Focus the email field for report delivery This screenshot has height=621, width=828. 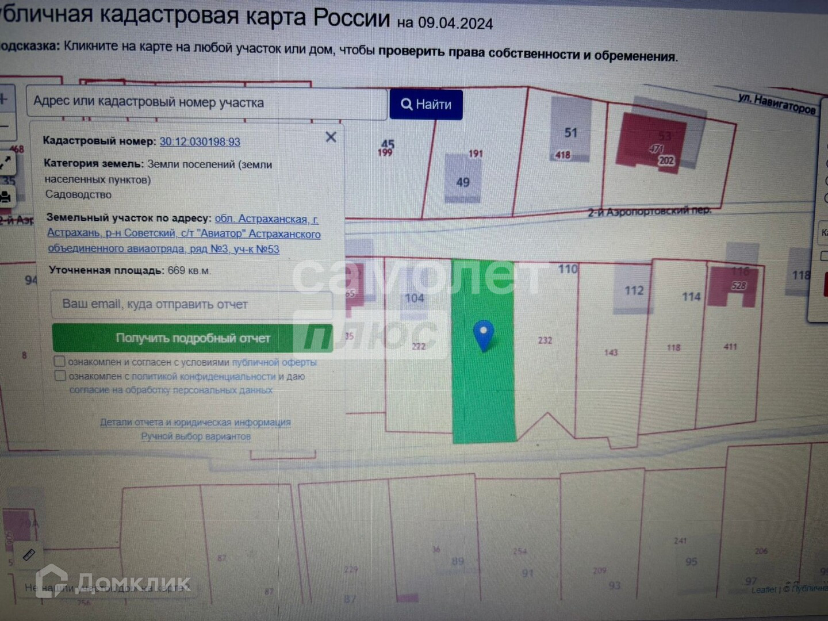pyautogui.click(x=192, y=304)
